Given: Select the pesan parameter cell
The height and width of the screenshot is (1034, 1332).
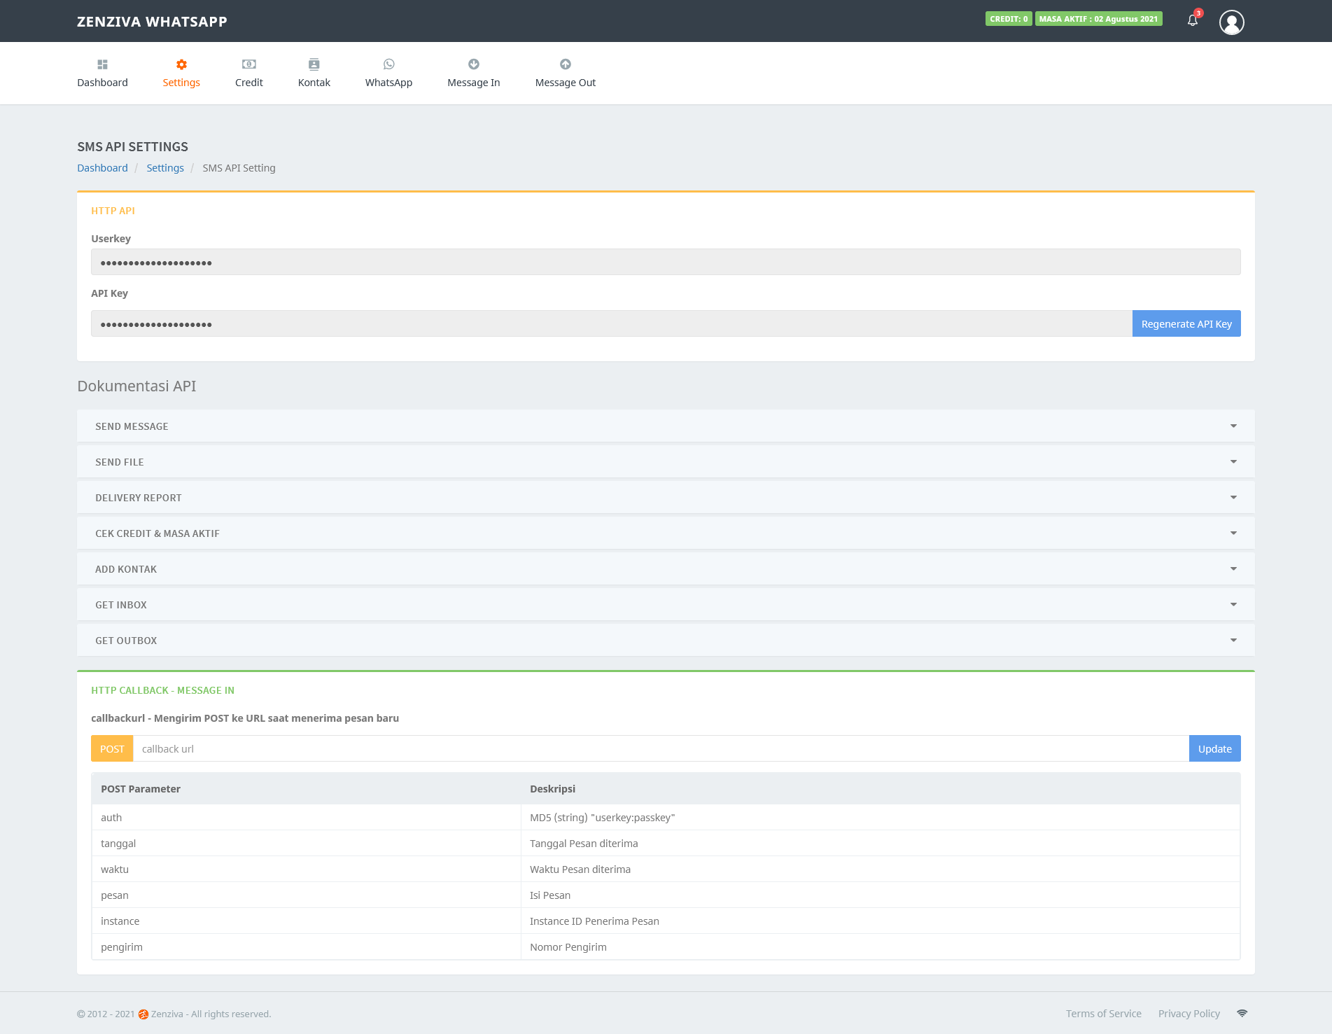Looking at the screenshot, I should click(306, 895).
